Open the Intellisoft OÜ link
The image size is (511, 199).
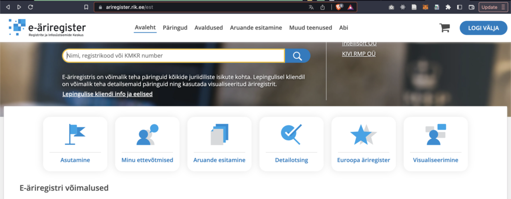359,44
